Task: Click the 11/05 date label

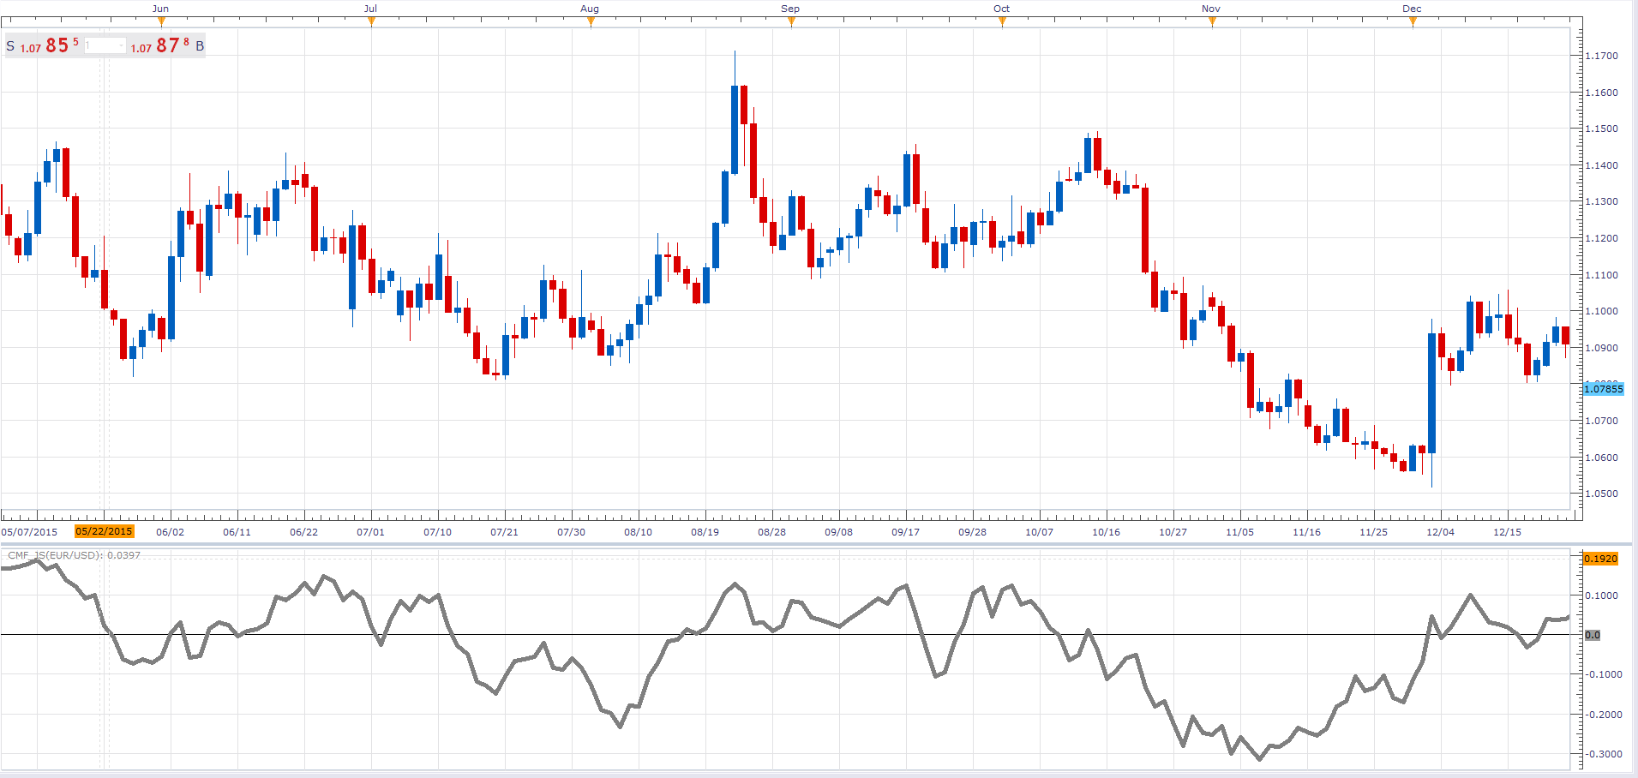Action: [1240, 532]
